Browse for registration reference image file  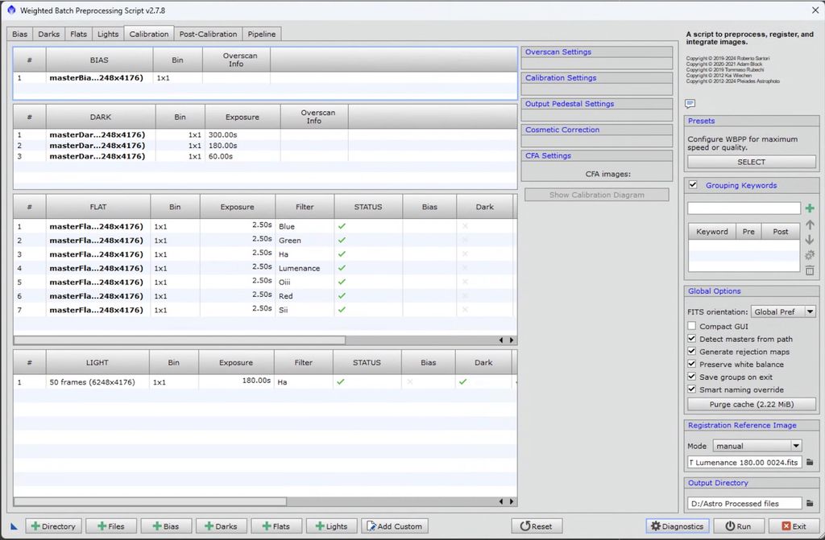pos(810,462)
